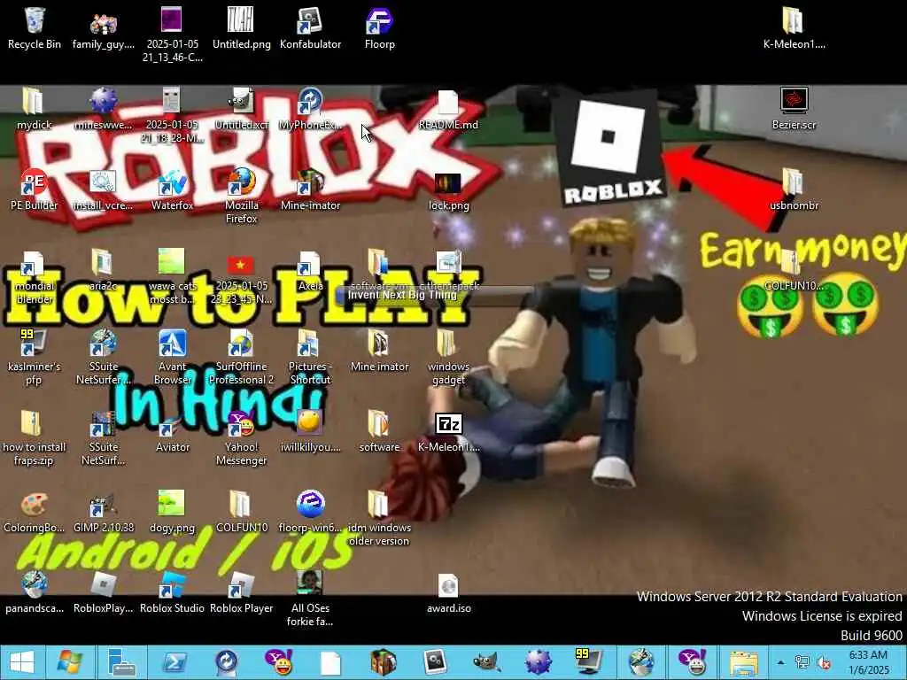Image resolution: width=907 pixels, height=680 pixels.
Task: Open the clock showing 6:33 AM
Action: coord(868,662)
